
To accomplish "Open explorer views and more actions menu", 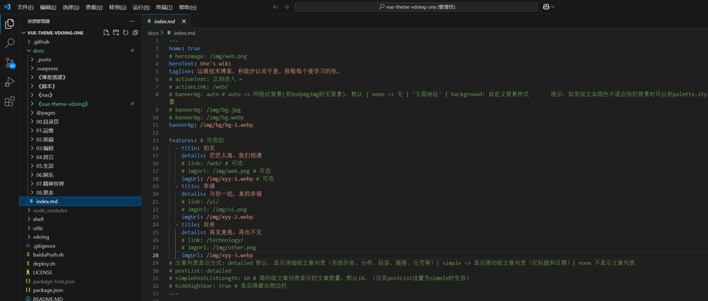I will click(132, 21).
